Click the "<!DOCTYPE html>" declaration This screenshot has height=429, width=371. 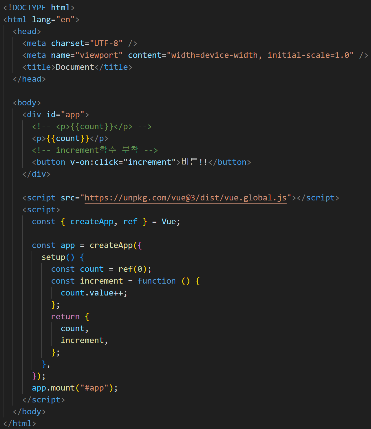pos(39,8)
